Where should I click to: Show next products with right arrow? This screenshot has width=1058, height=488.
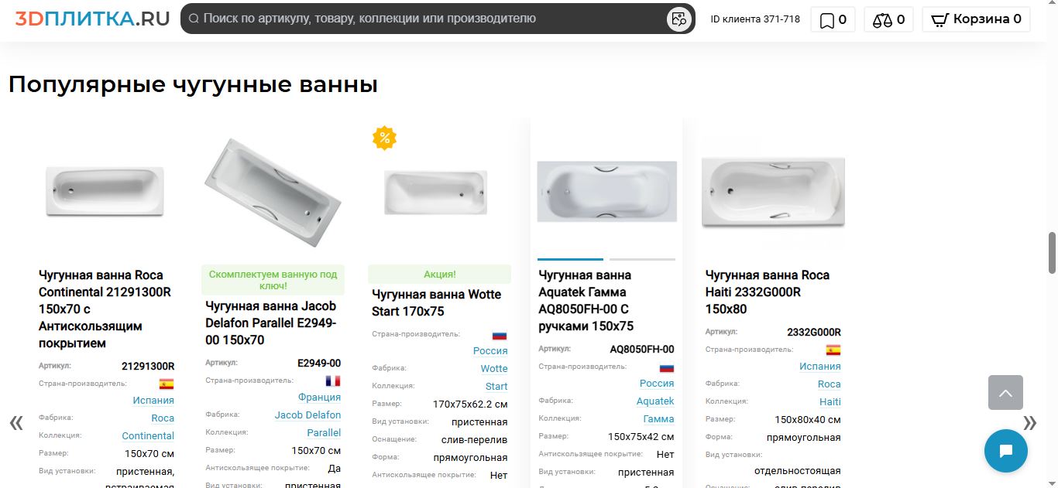[x=1029, y=423]
